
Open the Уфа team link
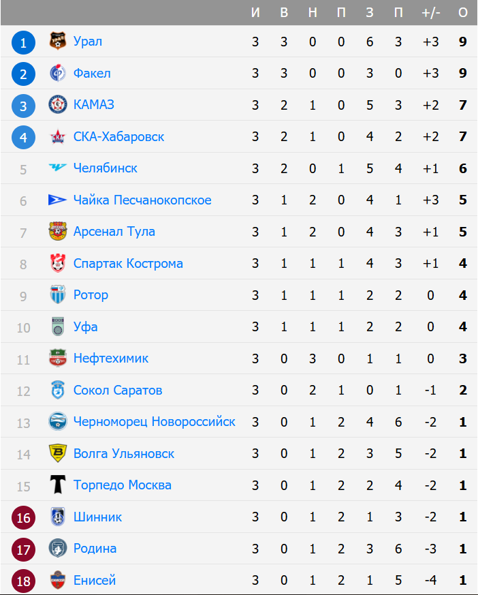coord(85,327)
